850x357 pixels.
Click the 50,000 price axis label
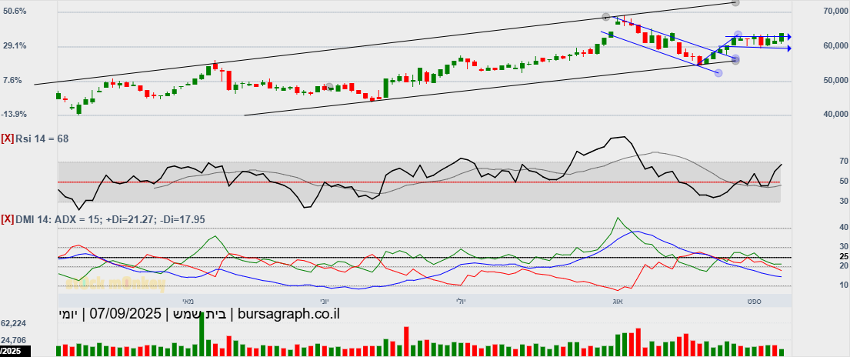[x=835, y=80]
